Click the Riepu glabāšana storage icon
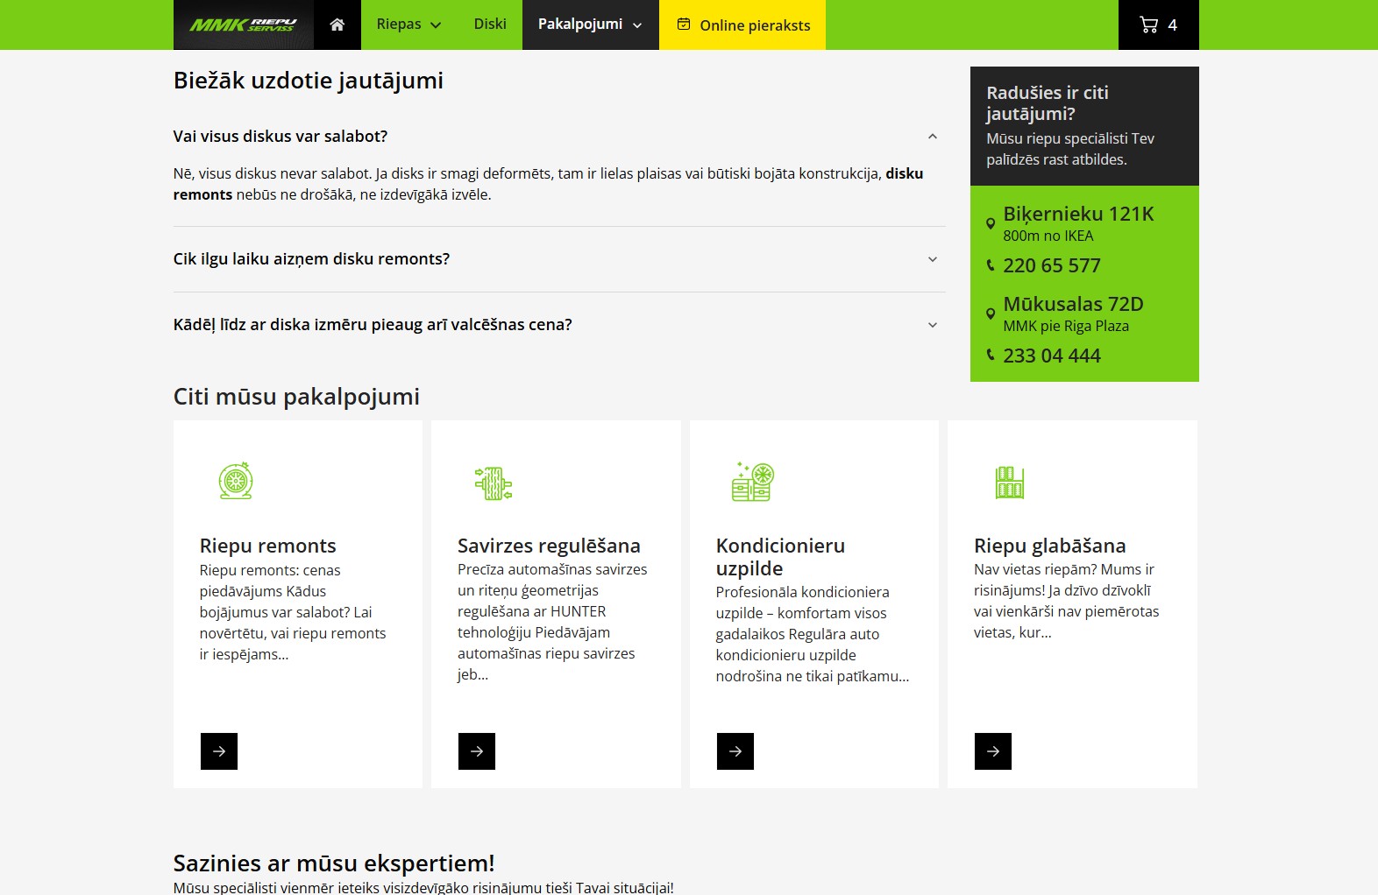The width and height of the screenshot is (1378, 895). (x=1010, y=482)
